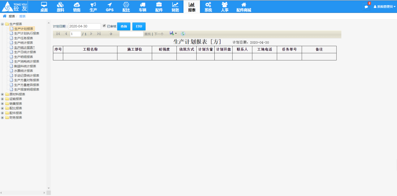Open the 车辆 vehicles module
The width and height of the screenshot is (397, 196).
click(x=142, y=7)
